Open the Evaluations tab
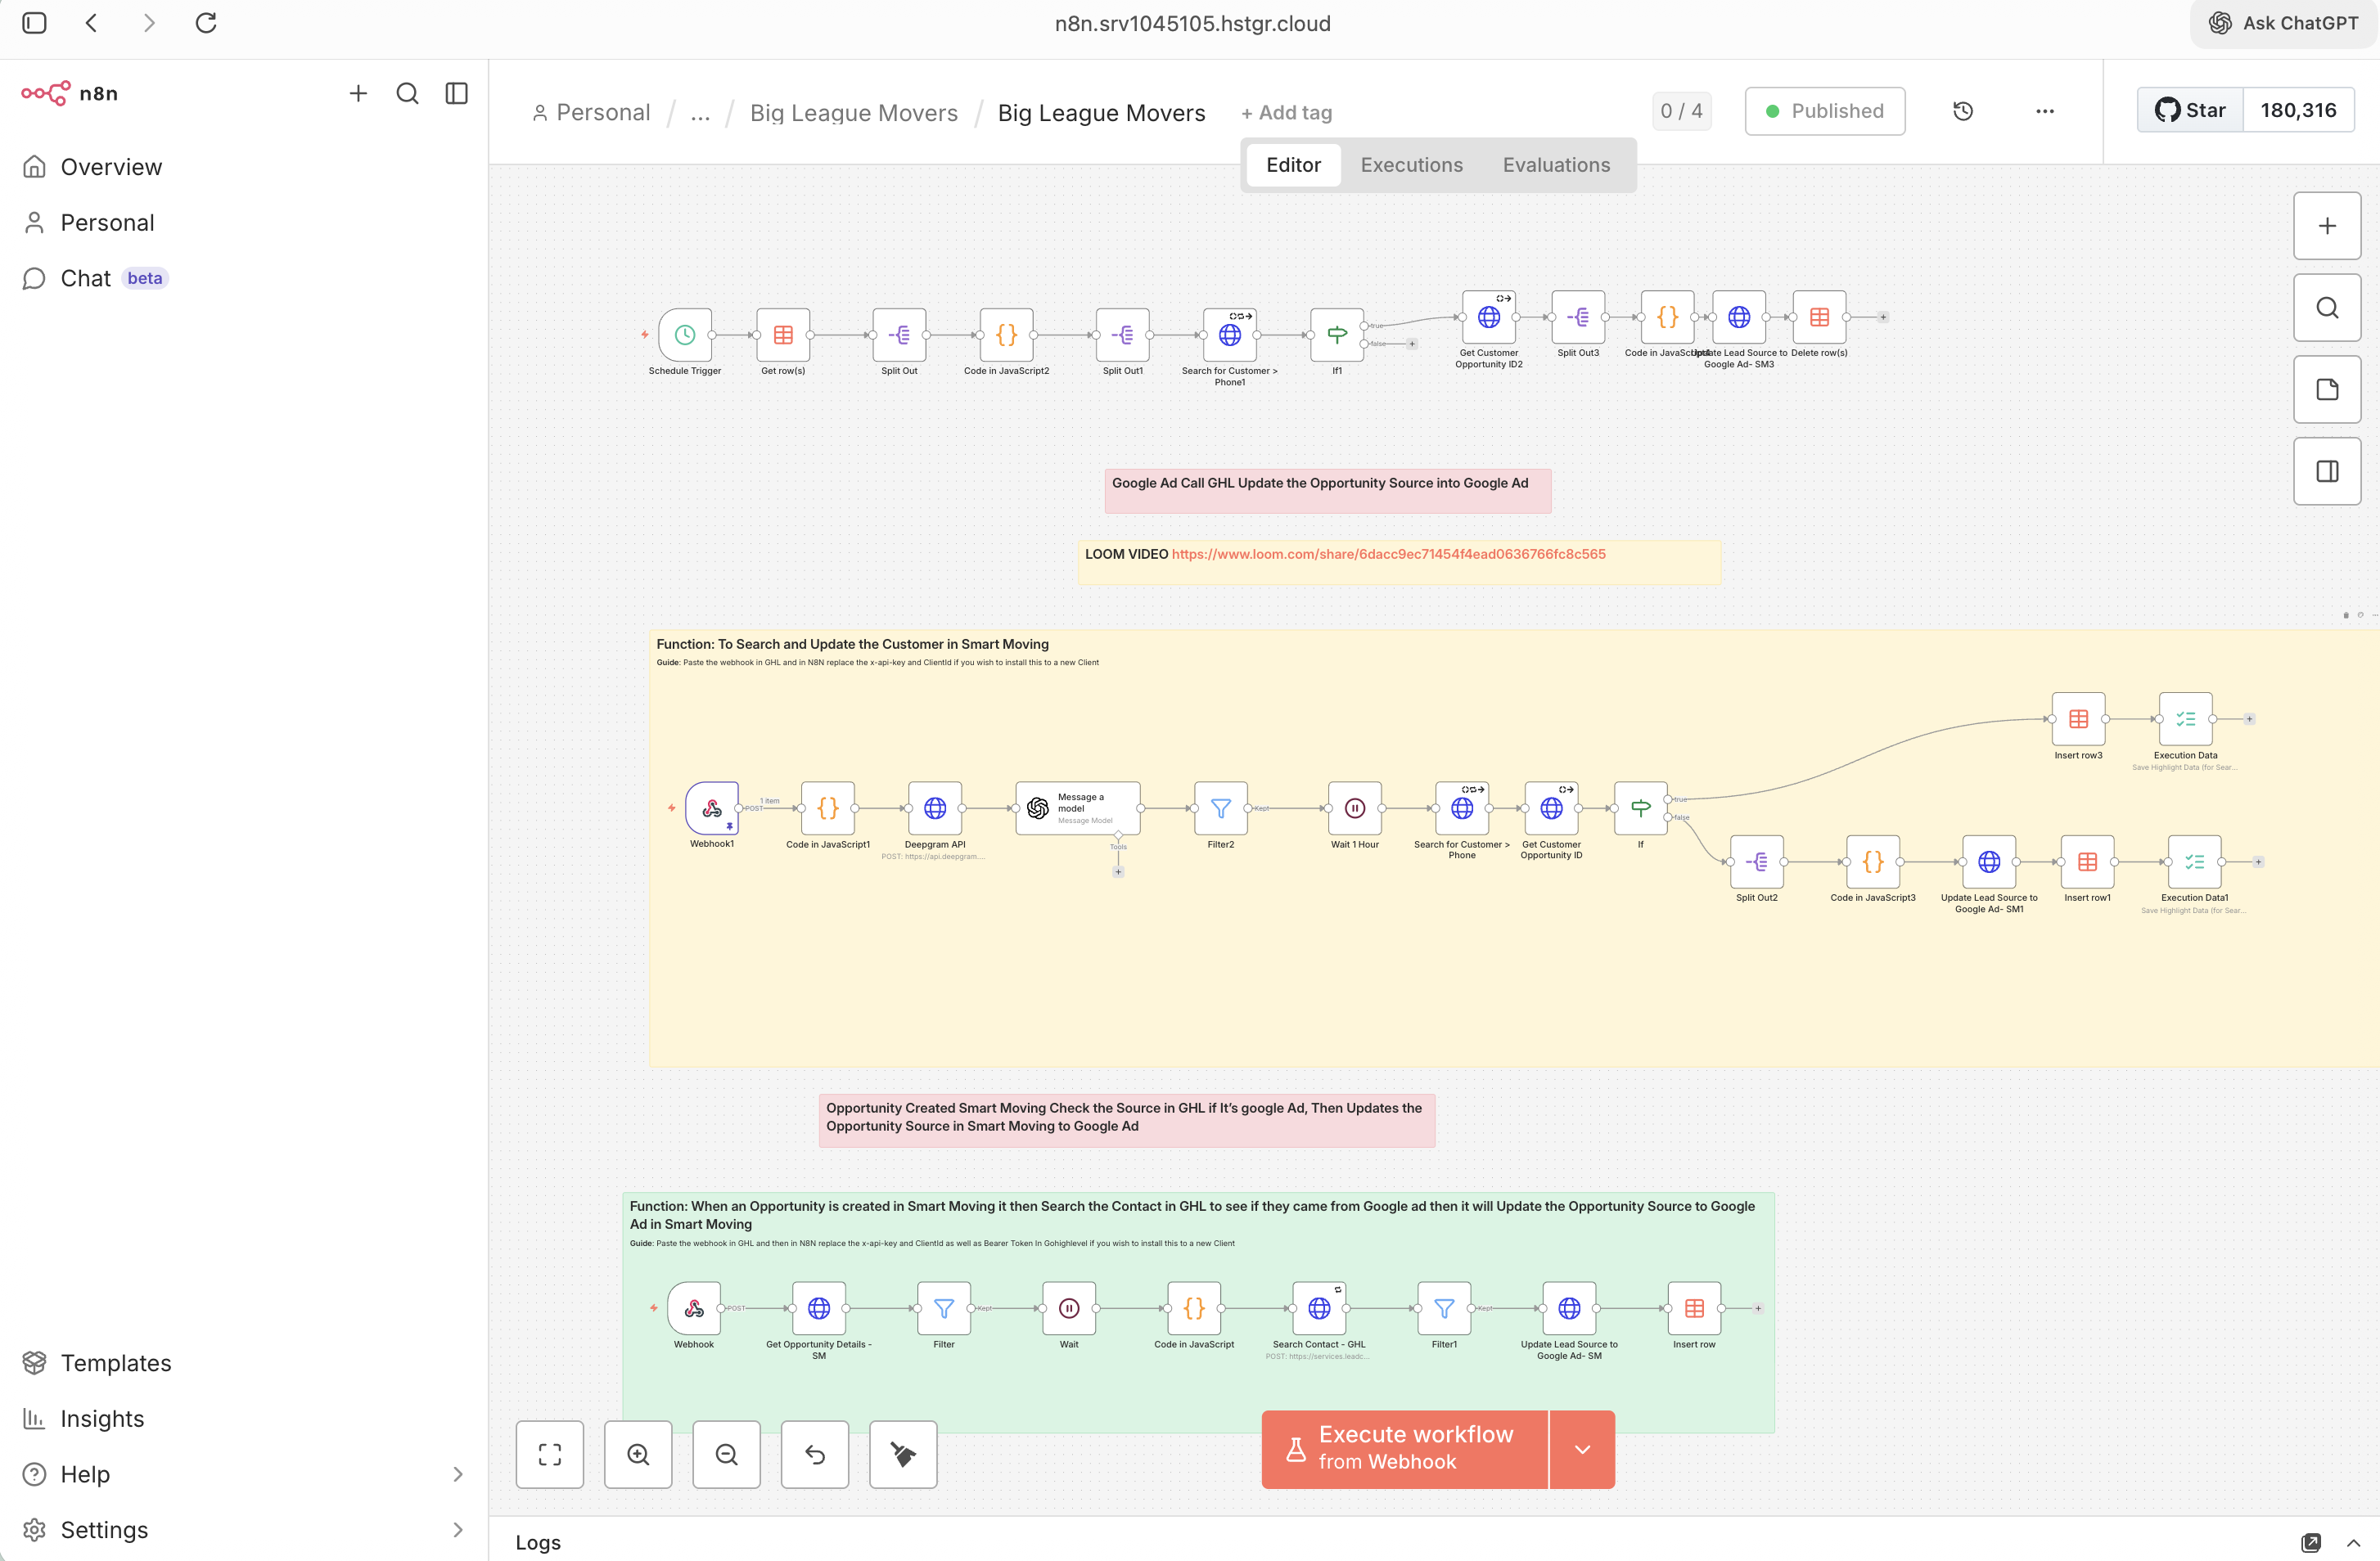Screen dimensions: 2380x1561 [1556, 165]
